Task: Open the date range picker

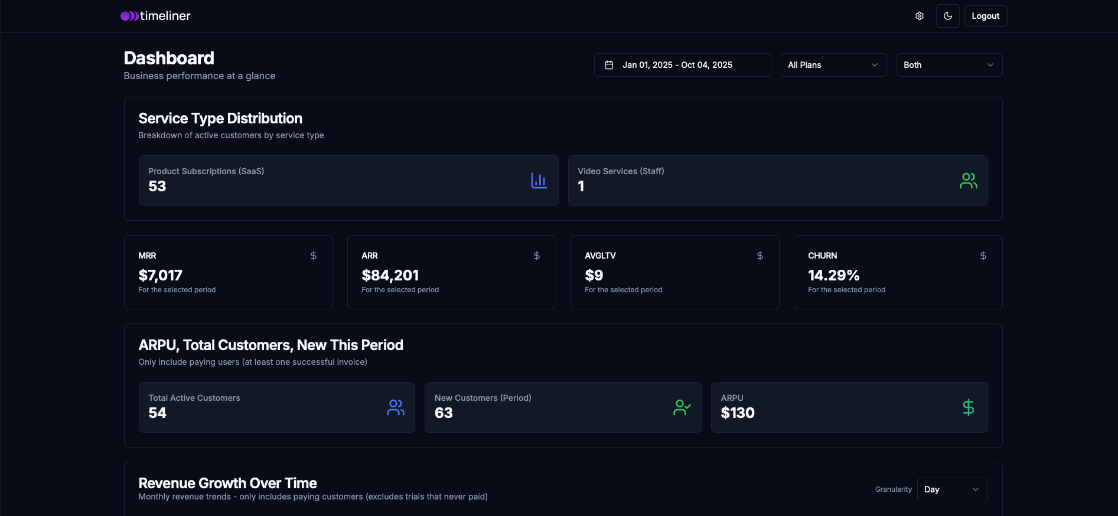Action: coord(682,65)
